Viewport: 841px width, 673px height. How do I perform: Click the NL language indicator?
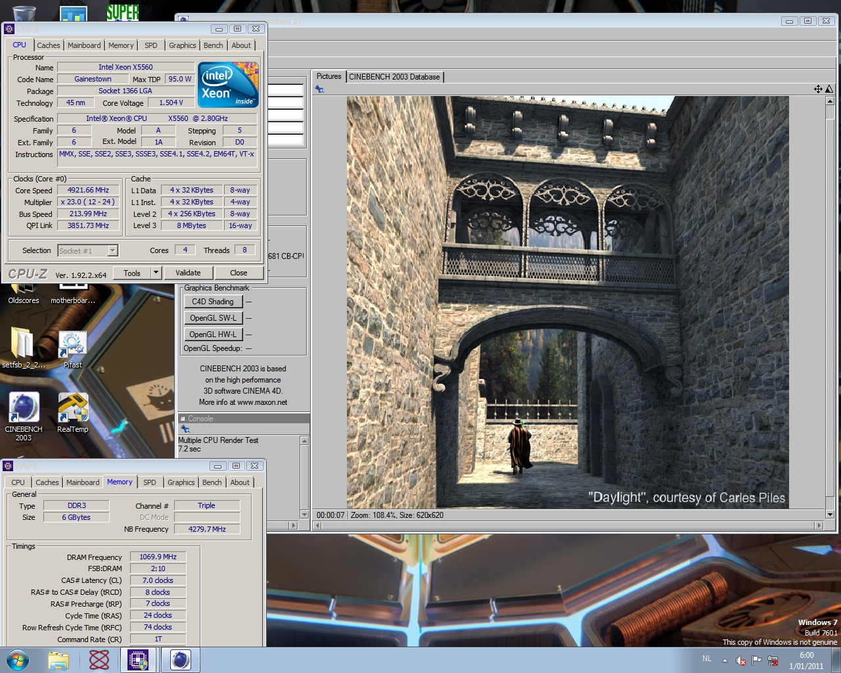tap(707, 659)
